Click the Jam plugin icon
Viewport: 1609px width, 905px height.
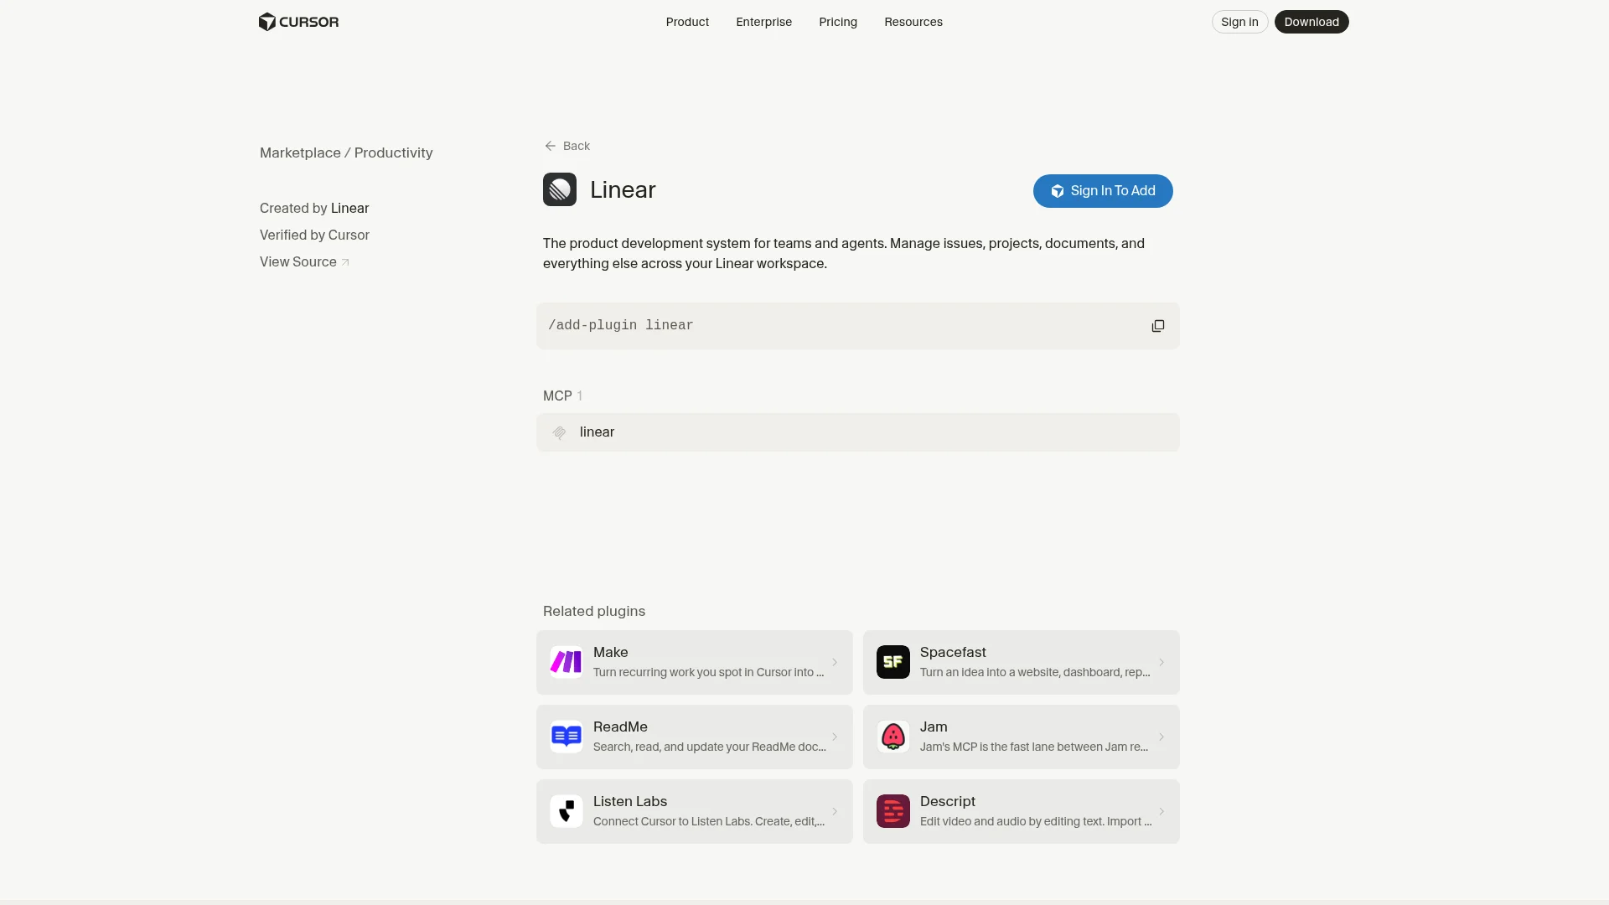tap(893, 737)
